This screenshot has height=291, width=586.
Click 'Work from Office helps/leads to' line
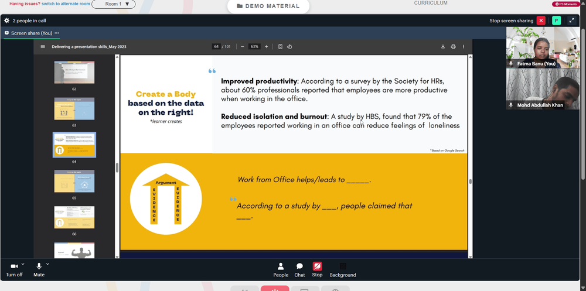pos(304,180)
